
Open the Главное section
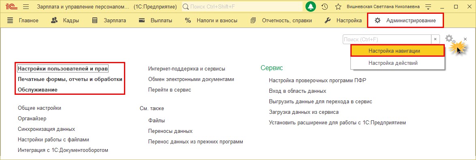point(28,21)
